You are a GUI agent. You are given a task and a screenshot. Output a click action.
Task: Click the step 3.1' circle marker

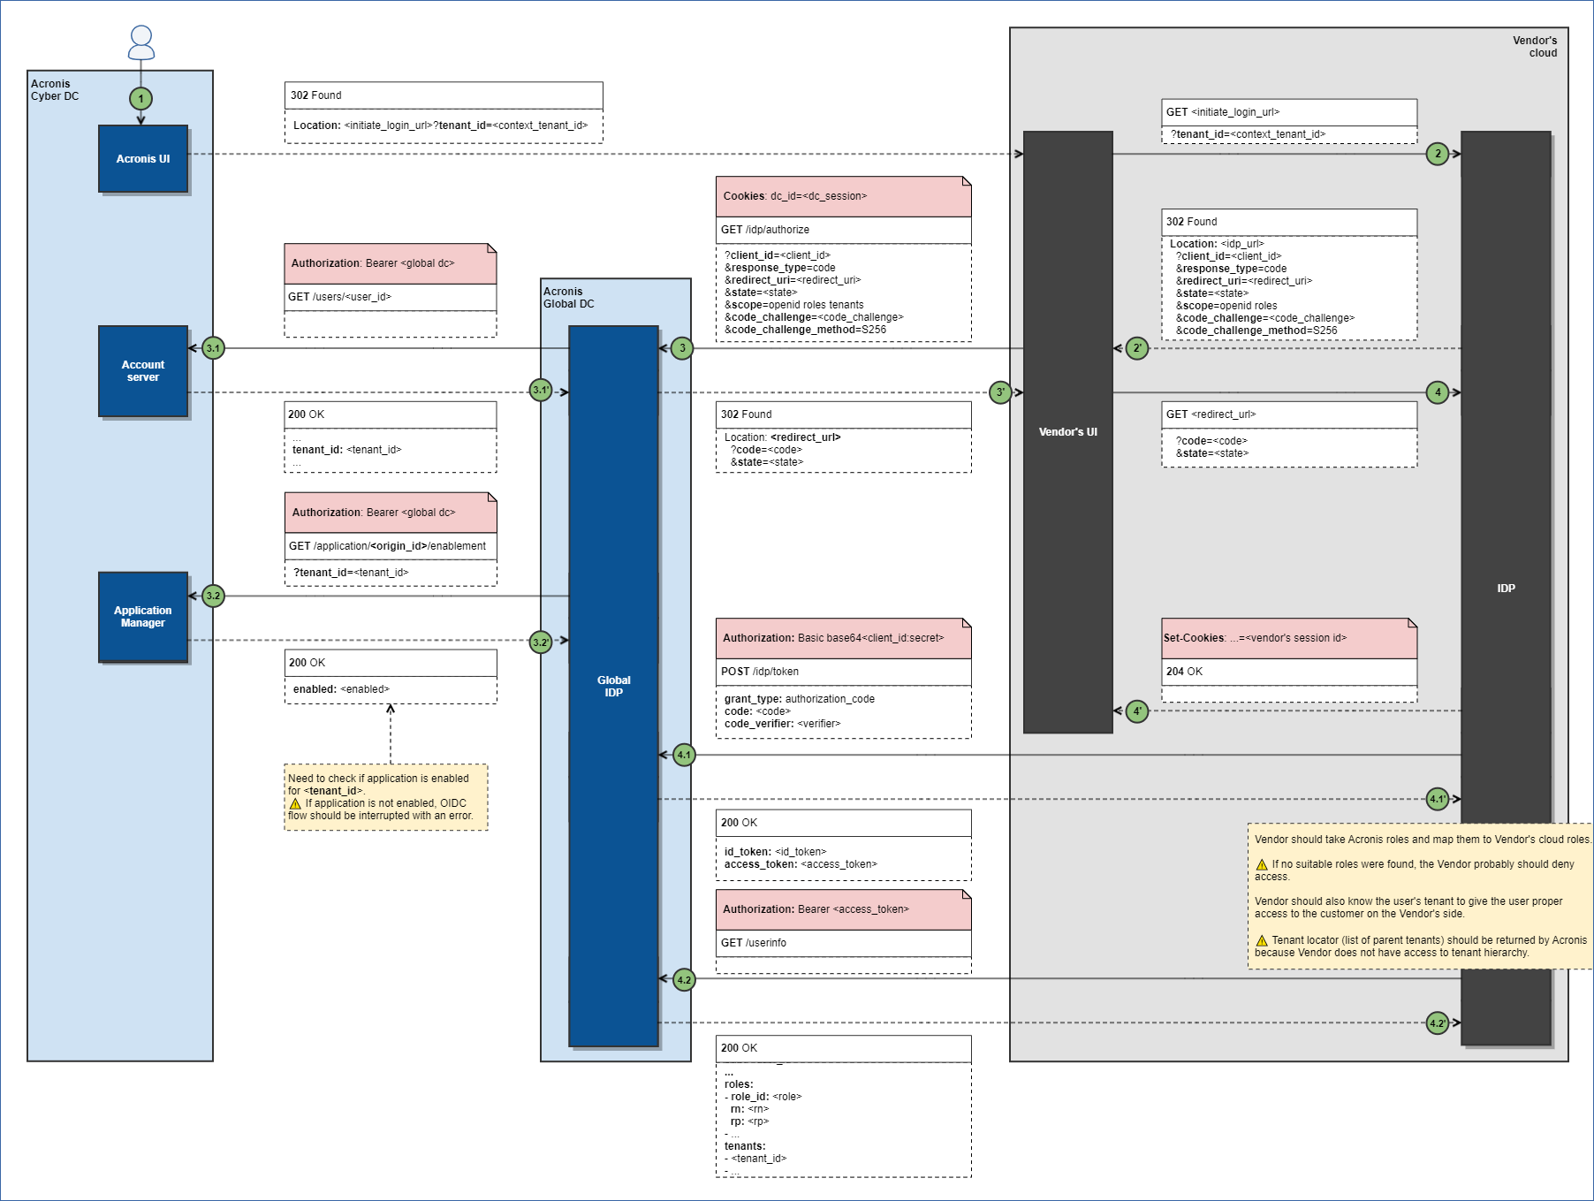(541, 390)
